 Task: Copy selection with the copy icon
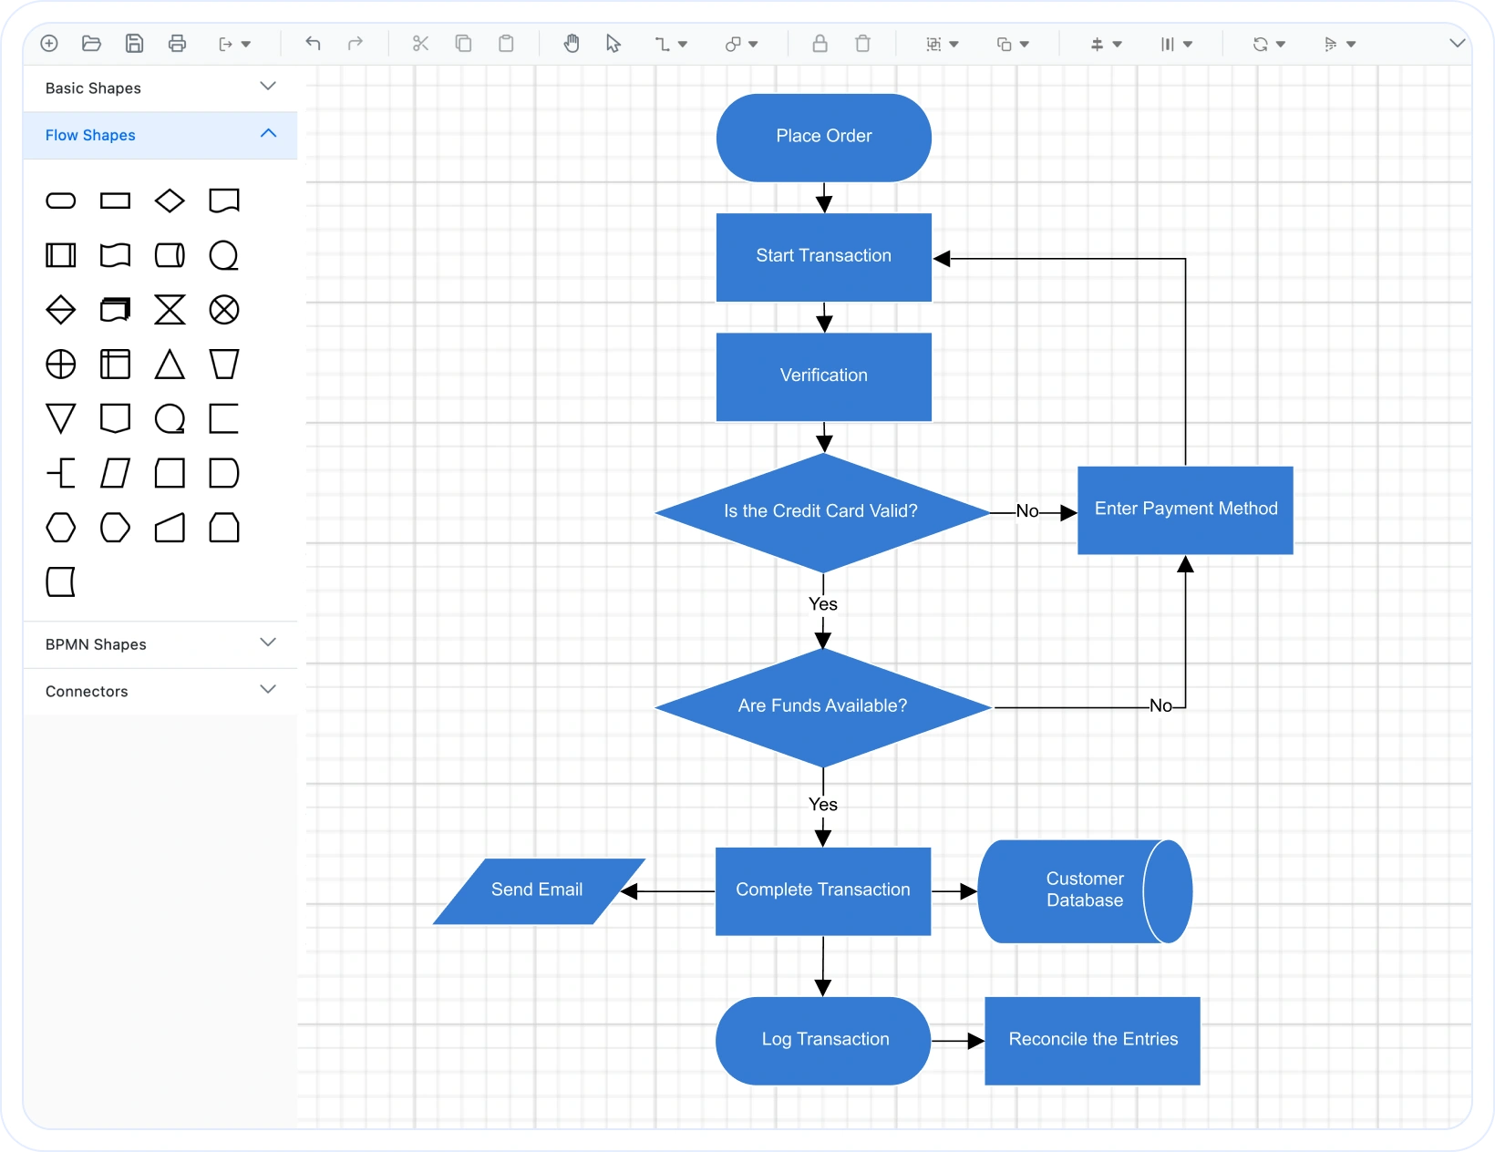[463, 43]
